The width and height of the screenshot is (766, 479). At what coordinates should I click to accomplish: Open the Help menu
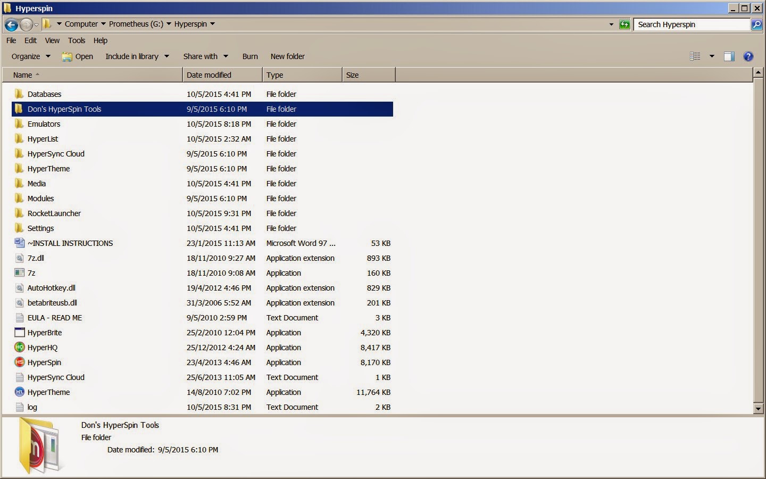click(x=101, y=40)
